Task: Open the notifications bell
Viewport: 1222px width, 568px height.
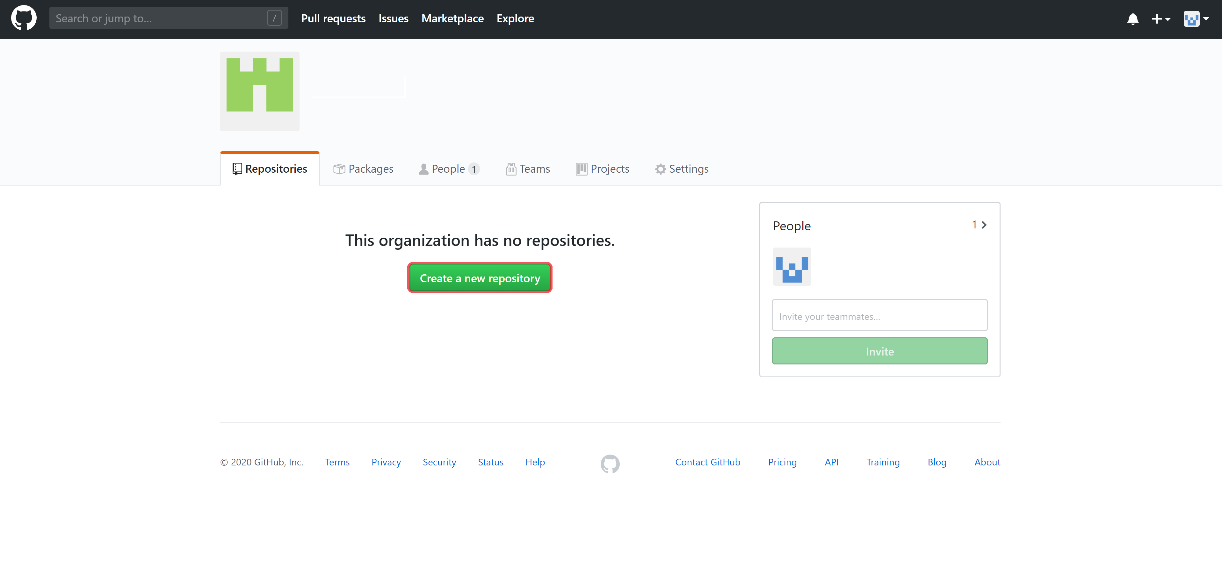Action: tap(1133, 19)
